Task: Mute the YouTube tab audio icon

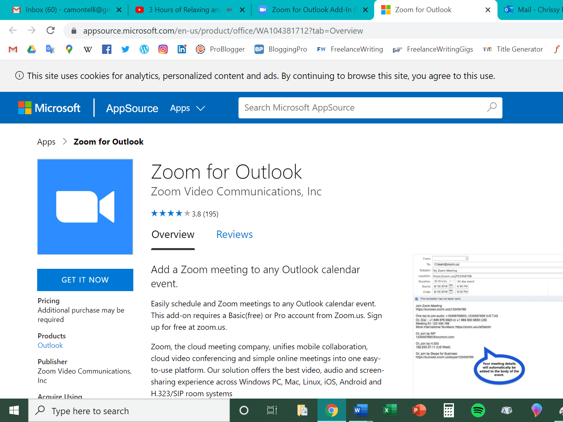Action: (x=230, y=10)
